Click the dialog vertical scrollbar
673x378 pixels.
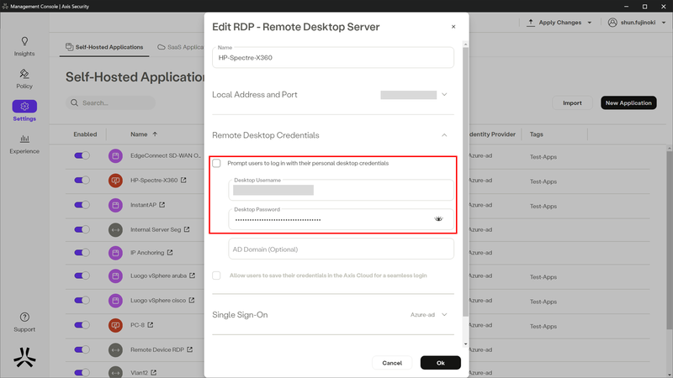[x=465, y=182]
